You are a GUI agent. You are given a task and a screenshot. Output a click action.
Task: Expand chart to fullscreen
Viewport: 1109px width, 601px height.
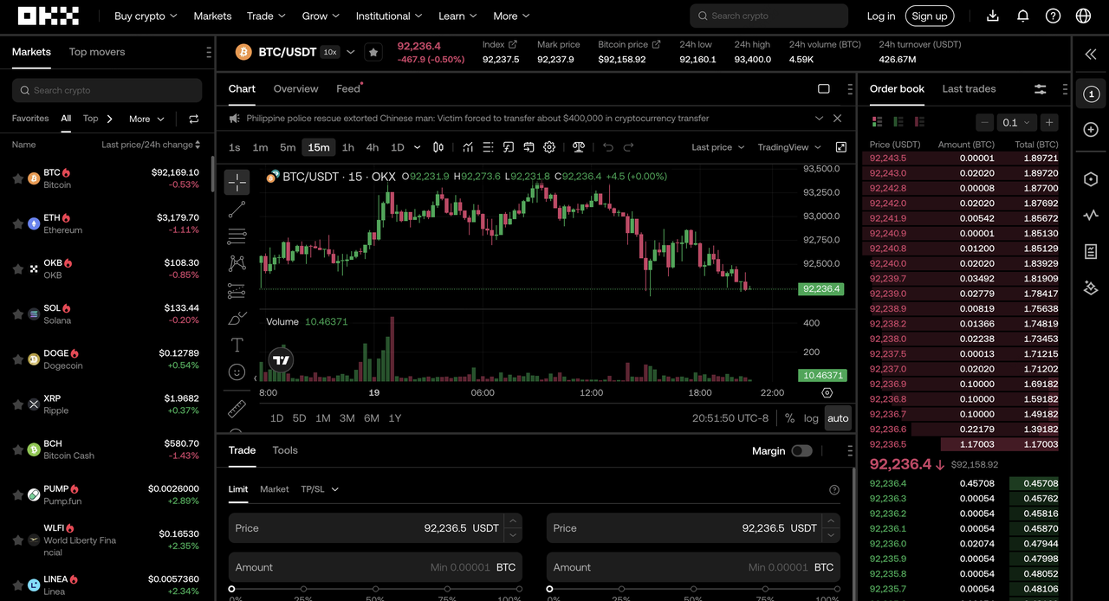[x=840, y=147]
